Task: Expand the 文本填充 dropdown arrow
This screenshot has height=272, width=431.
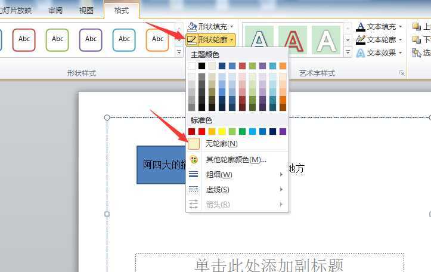Action: coord(400,26)
